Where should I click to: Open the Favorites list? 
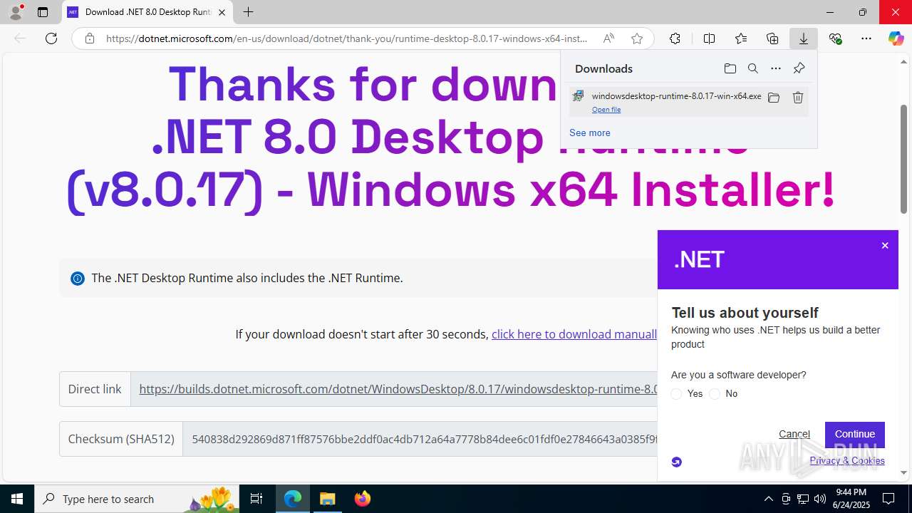741,38
